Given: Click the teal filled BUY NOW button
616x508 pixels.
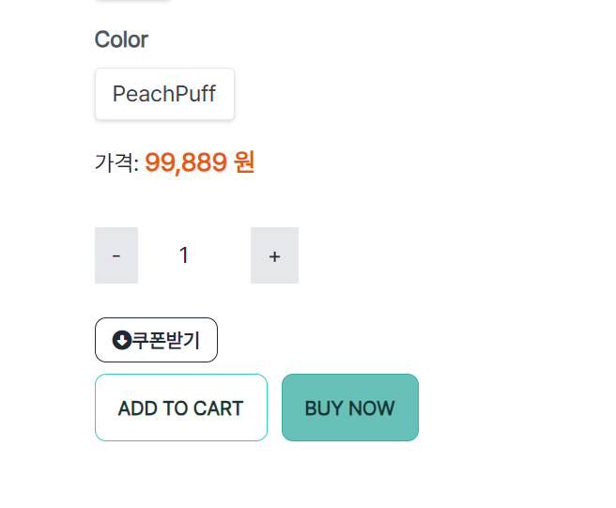Looking at the screenshot, I should 350,408.
